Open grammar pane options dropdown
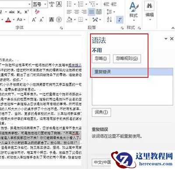Screen dimensions: 175x169 coord(166,38)
